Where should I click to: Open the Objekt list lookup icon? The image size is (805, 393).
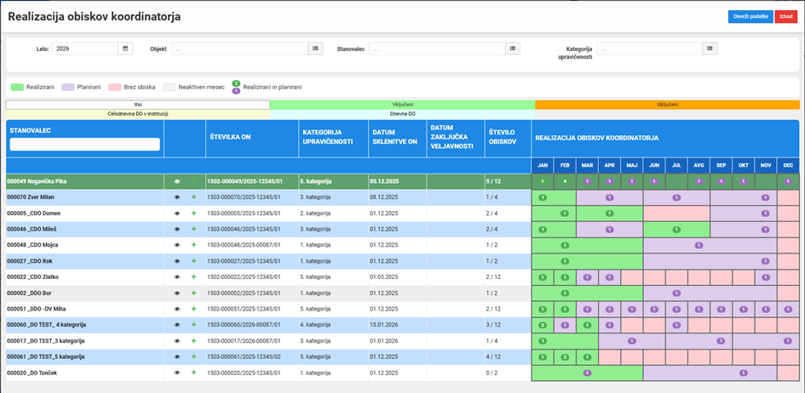pyautogui.click(x=315, y=48)
